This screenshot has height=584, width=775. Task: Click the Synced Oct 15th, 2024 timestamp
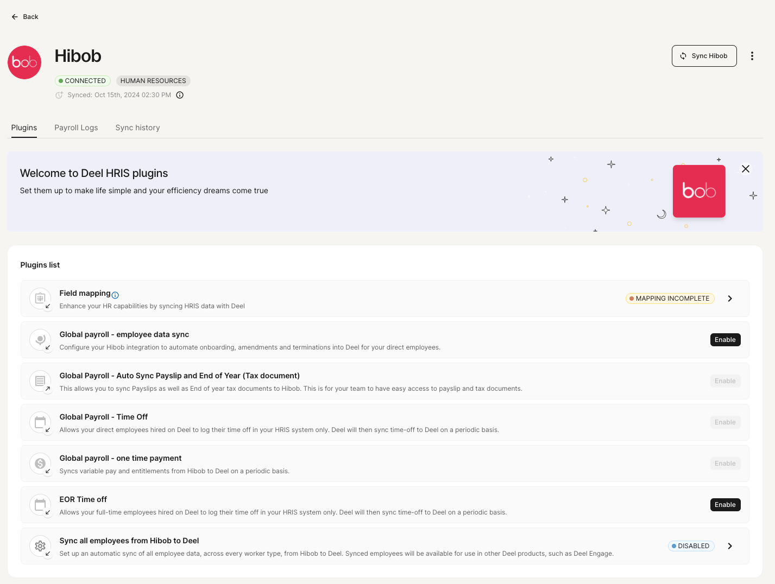pos(119,95)
